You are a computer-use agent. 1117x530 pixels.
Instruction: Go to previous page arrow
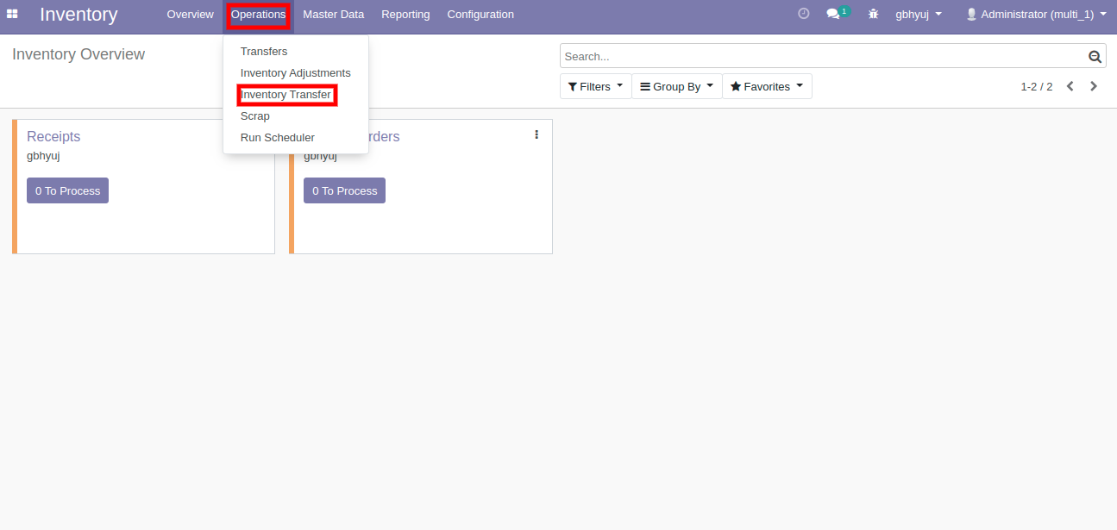pos(1070,86)
